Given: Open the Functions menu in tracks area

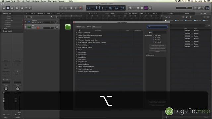Looking at the screenshot, I should click(x=40, y=13).
